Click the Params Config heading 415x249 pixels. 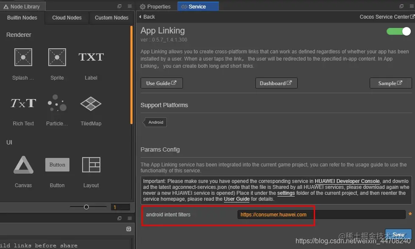[160, 149]
